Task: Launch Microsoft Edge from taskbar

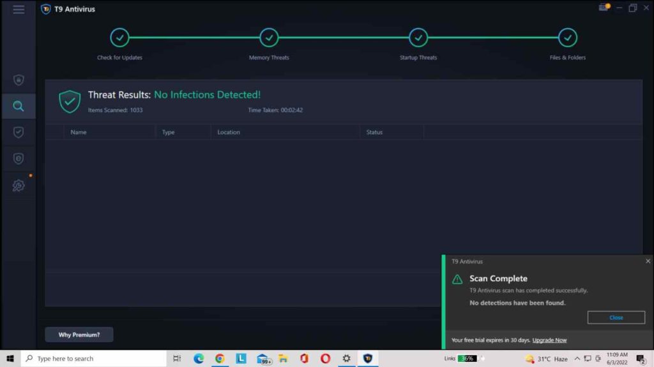Action: click(x=199, y=358)
